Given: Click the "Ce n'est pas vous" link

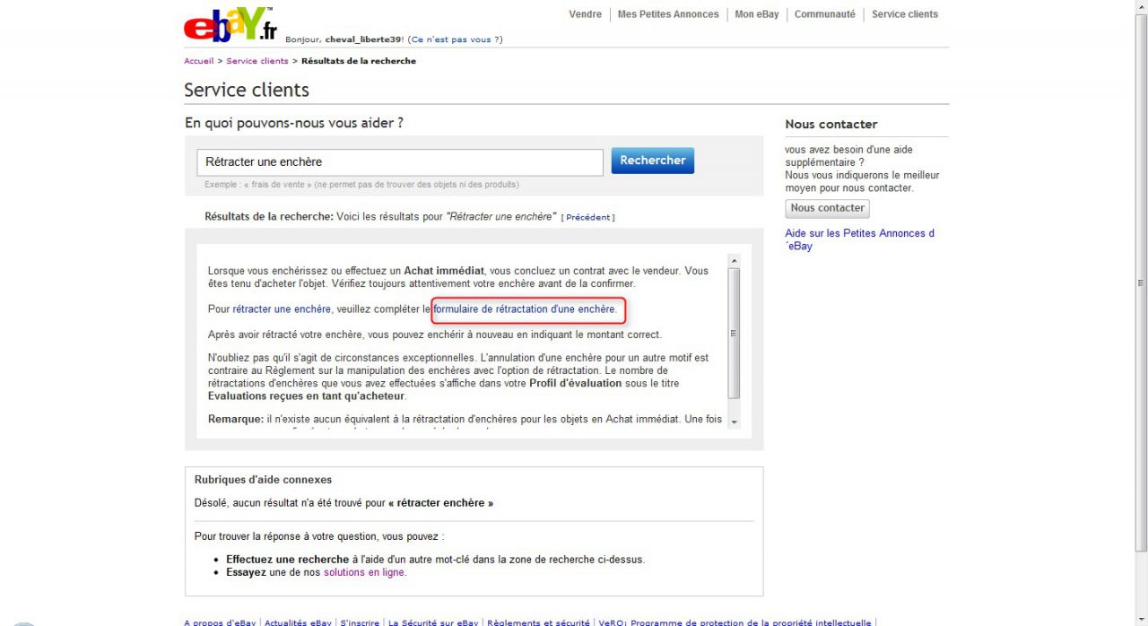Looking at the screenshot, I should [x=452, y=39].
